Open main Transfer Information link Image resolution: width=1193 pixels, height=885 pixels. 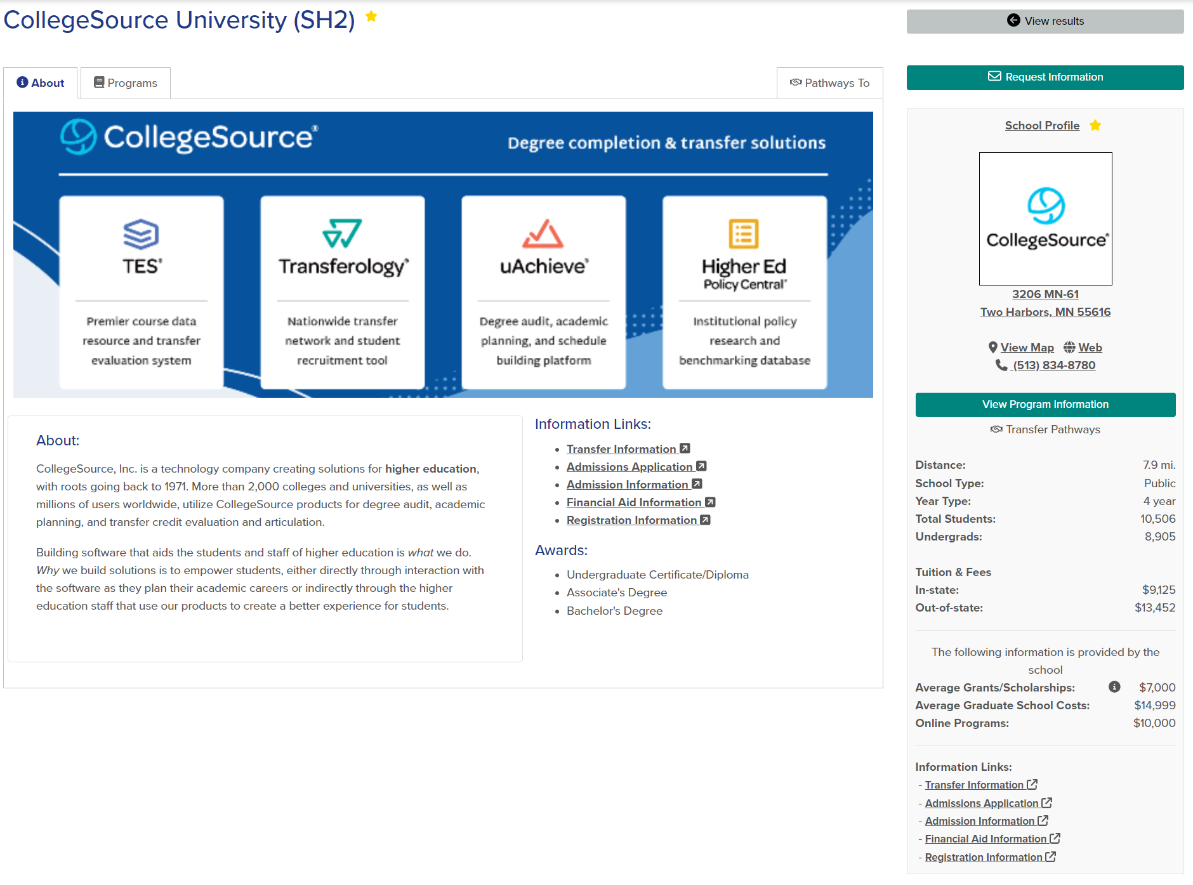[x=621, y=449]
